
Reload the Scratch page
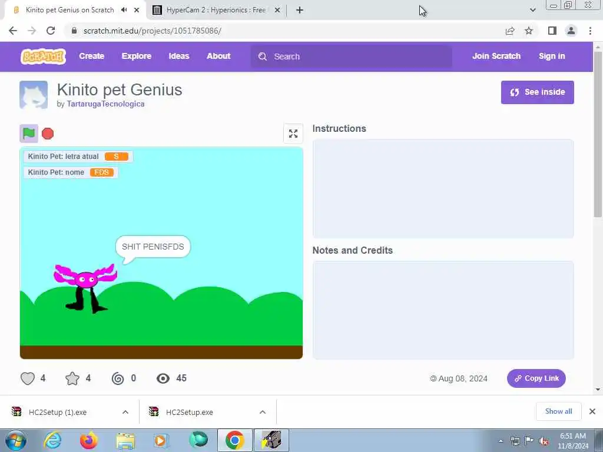(51, 31)
